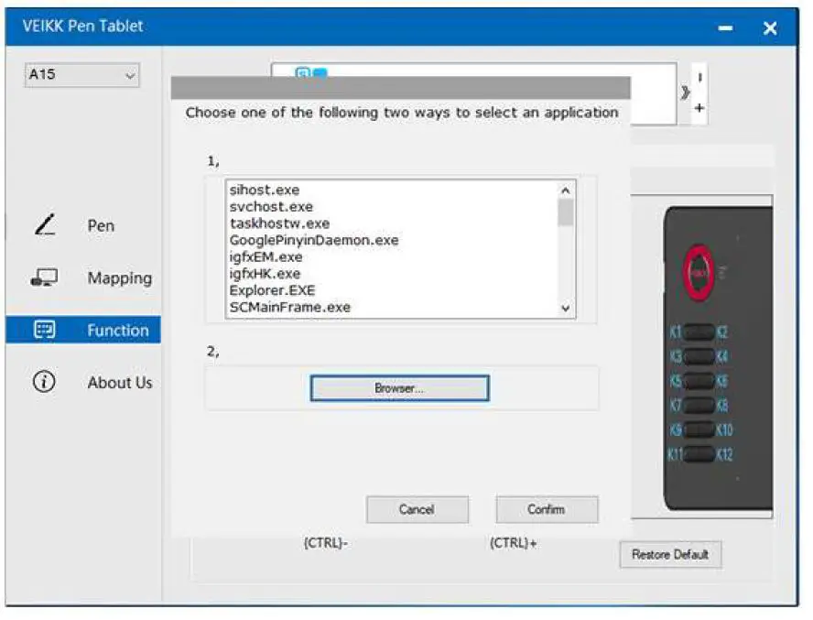
Task: Click the process list scrollbar thumb
Action: pos(566,212)
